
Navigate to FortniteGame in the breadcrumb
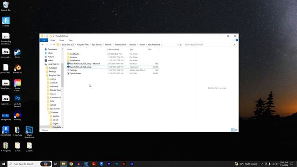pyautogui.click(x=121, y=45)
